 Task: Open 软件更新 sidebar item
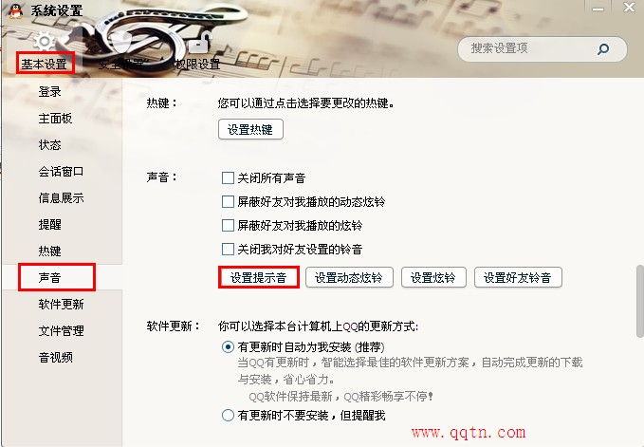point(62,305)
